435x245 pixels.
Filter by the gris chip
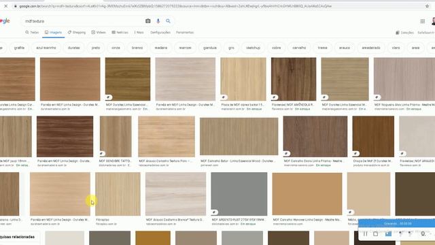pyautogui.click(x=231, y=48)
